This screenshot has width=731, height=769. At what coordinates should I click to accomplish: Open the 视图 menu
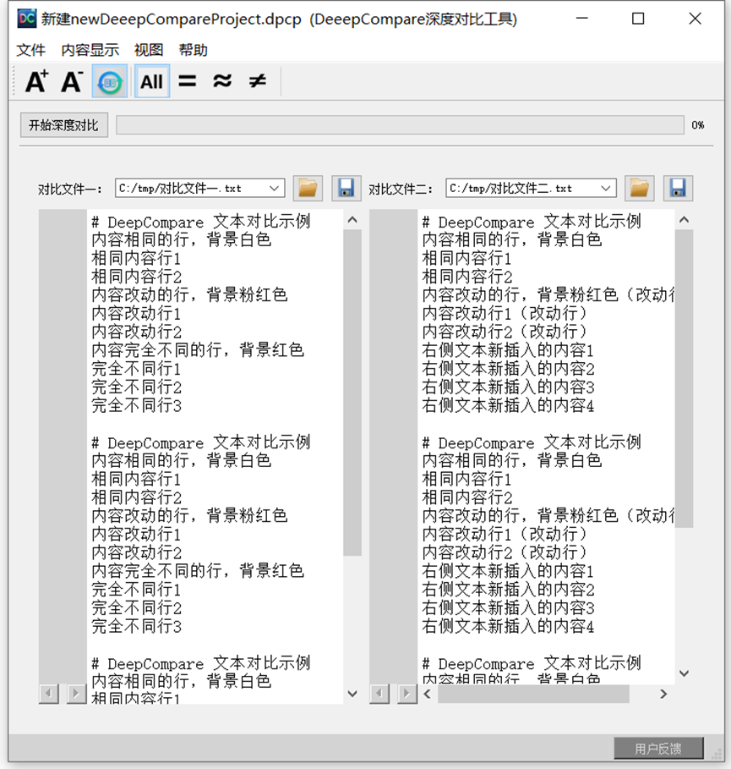tap(149, 50)
